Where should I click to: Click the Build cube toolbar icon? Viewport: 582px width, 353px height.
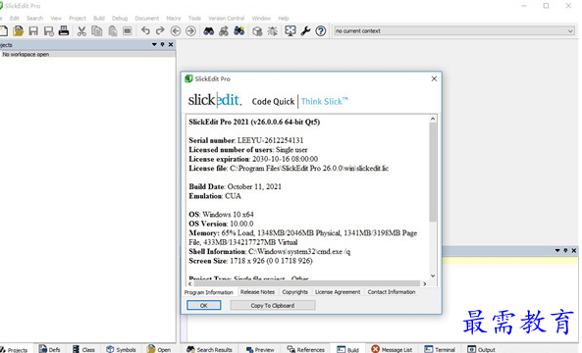pyautogui.click(x=257, y=31)
